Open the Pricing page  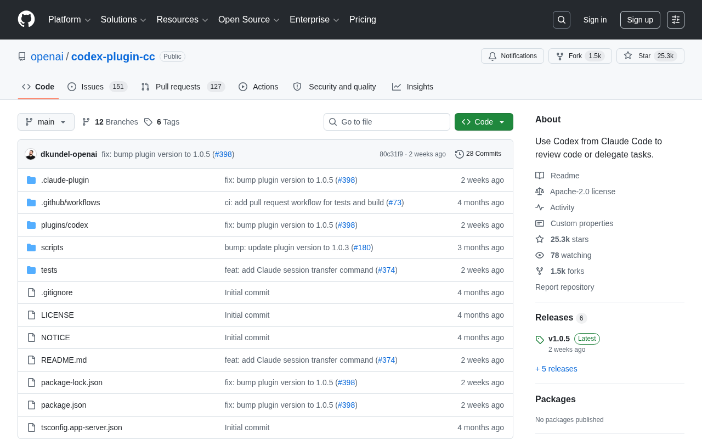(363, 20)
